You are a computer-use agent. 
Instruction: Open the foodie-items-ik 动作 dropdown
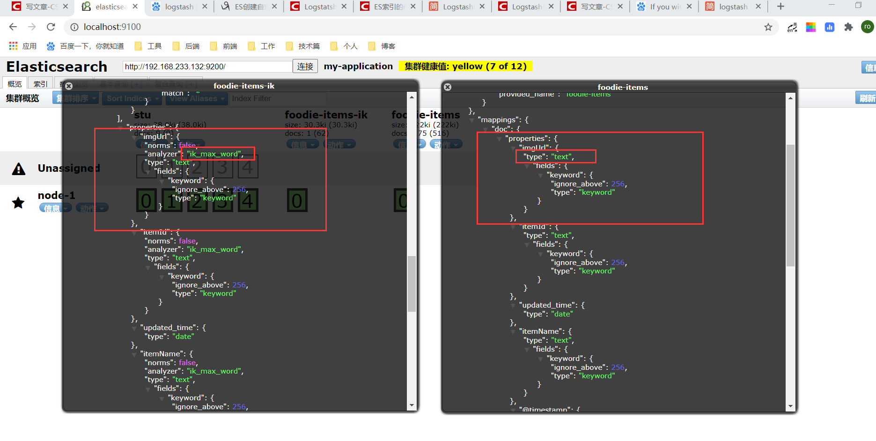pyautogui.click(x=339, y=144)
